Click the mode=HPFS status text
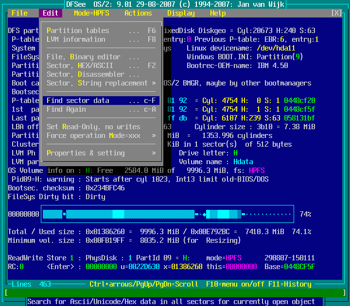 (x=224, y=258)
